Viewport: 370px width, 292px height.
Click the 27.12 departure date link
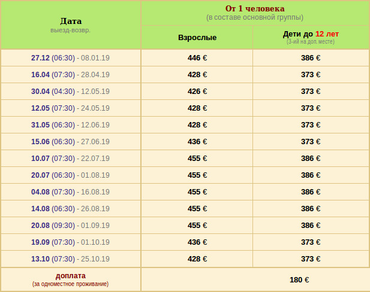coord(40,58)
